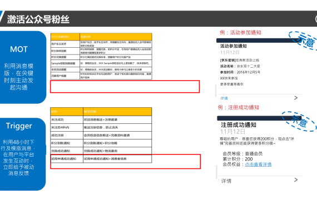Click the line XX快来参加
The height and width of the screenshot is (200, 317).
pyautogui.click(x=229, y=78)
